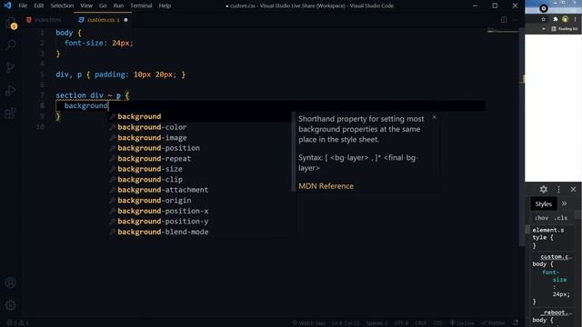Screen dimensions: 582x327
Task: Open DevTools three-dot customize menu
Action: click(x=558, y=190)
